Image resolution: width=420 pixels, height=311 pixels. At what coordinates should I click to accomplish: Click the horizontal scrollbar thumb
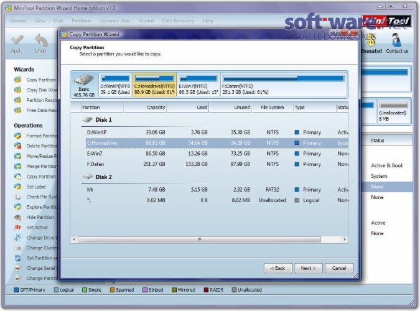click(x=199, y=239)
